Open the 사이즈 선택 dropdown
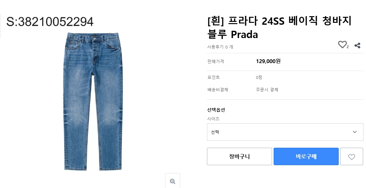This screenshot has width=366, height=188. (x=285, y=132)
